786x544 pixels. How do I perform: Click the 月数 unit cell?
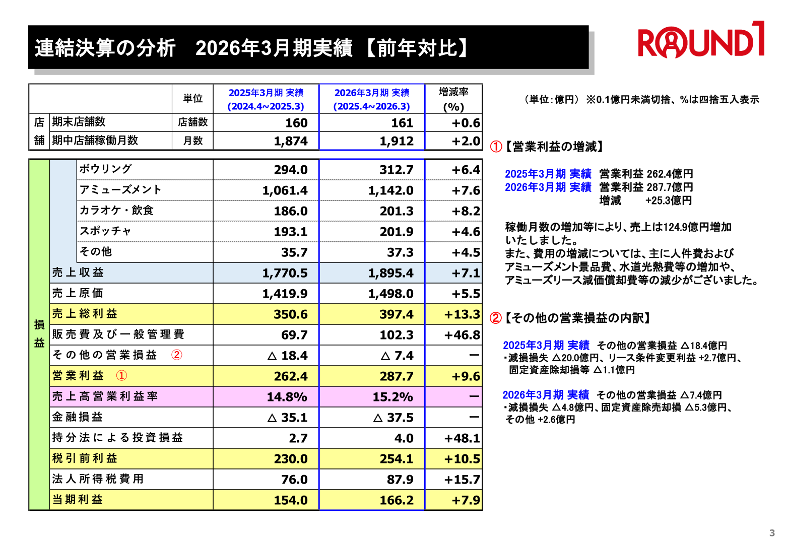(193, 141)
